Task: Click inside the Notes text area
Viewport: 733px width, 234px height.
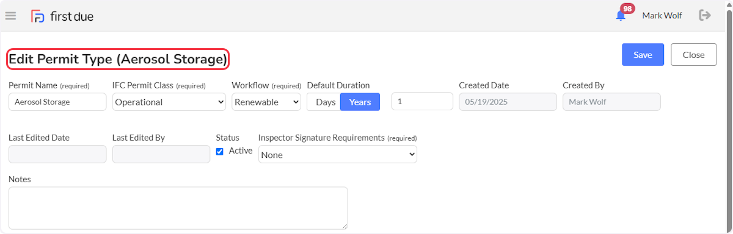Action: pyautogui.click(x=178, y=208)
